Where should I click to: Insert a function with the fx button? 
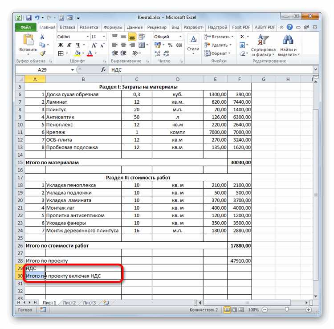103,69
